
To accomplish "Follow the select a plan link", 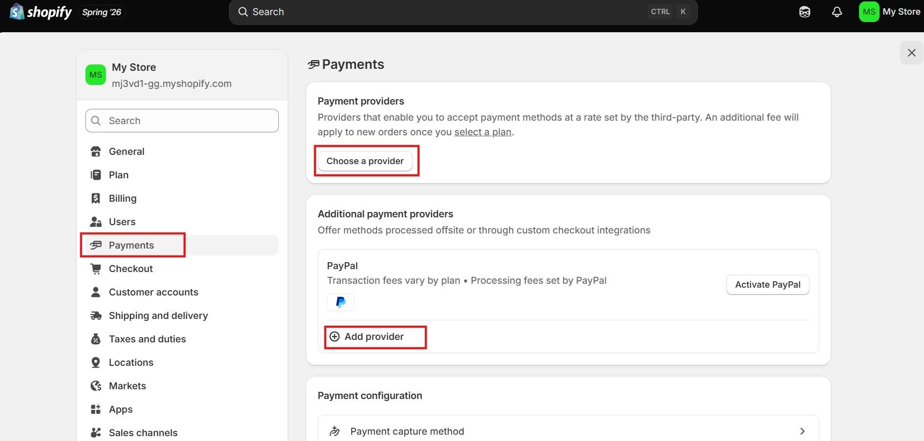I will click(483, 132).
